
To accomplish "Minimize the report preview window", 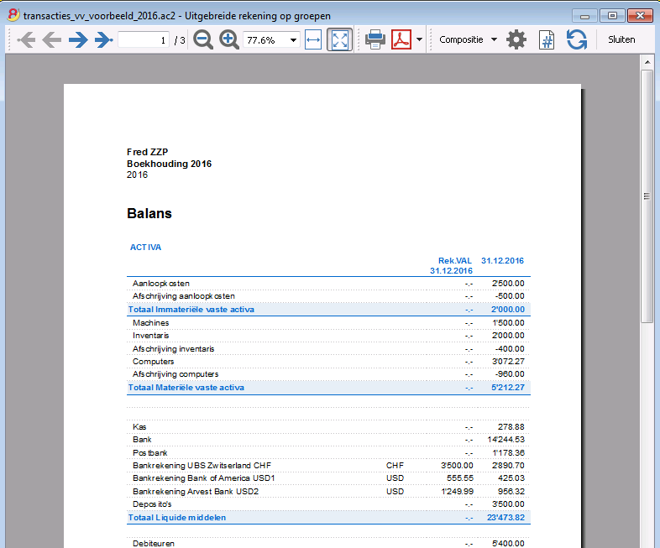I will point(584,16).
